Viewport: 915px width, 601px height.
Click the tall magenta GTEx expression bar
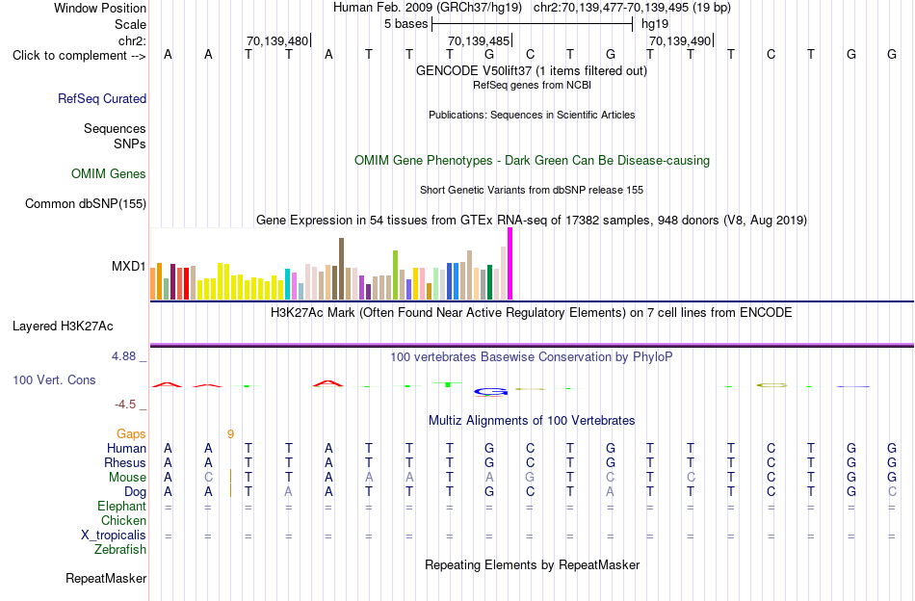point(510,264)
